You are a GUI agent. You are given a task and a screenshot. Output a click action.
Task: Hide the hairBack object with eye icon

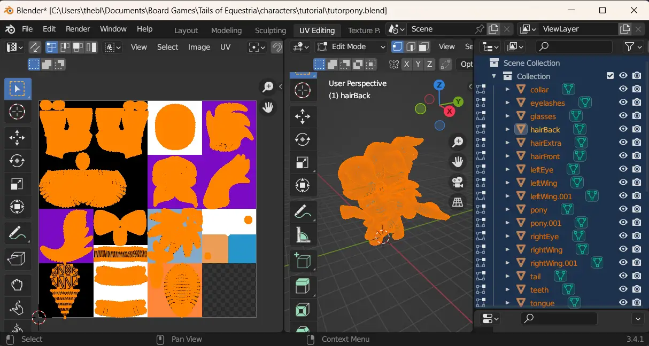pyautogui.click(x=623, y=129)
